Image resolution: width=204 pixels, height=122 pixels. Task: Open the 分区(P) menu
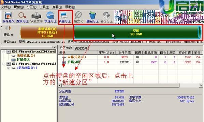tap(32, 7)
